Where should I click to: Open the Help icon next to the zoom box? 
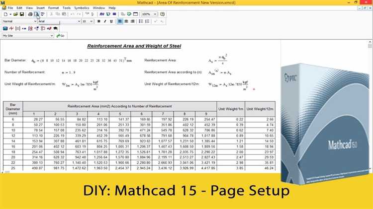pos(163,14)
